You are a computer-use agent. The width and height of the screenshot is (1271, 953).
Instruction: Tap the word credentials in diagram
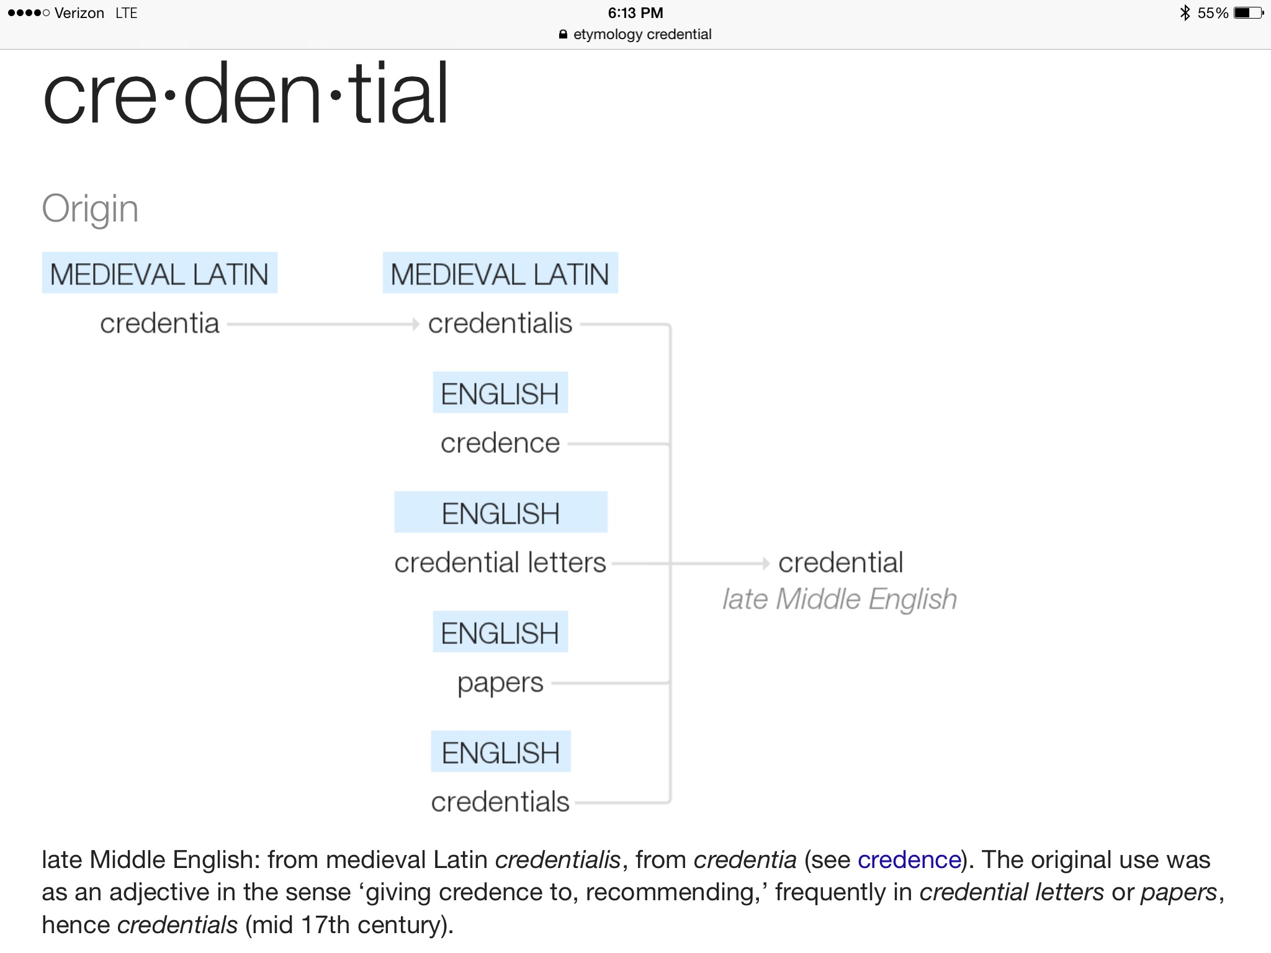tap(500, 802)
